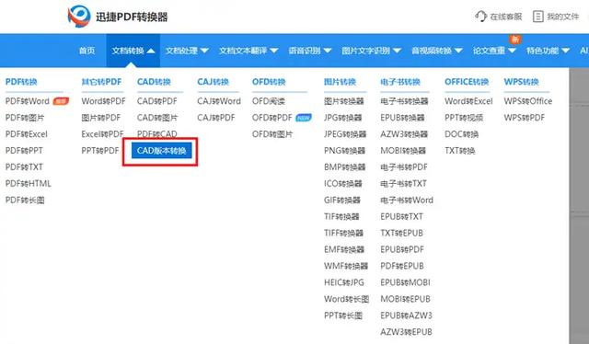Open Word转长图 tool
The width and height of the screenshot is (589, 344).
[346, 299]
